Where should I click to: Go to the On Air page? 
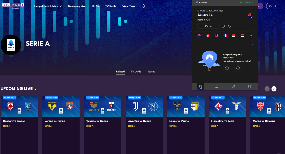(95, 6)
